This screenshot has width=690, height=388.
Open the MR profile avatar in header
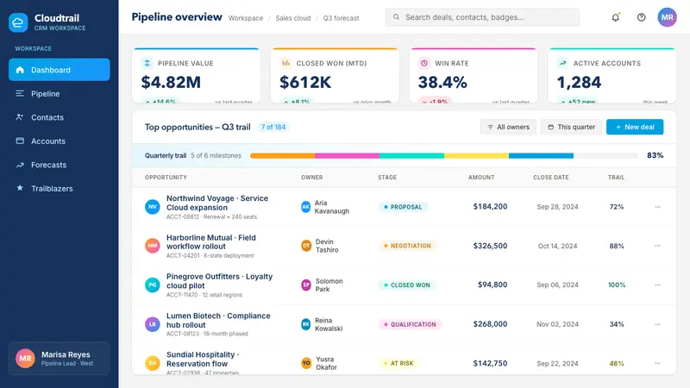click(x=667, y=17)
